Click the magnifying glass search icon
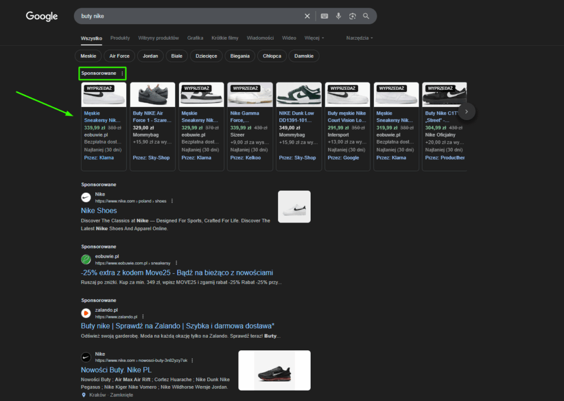564x401 pixels. coord(366,16)
